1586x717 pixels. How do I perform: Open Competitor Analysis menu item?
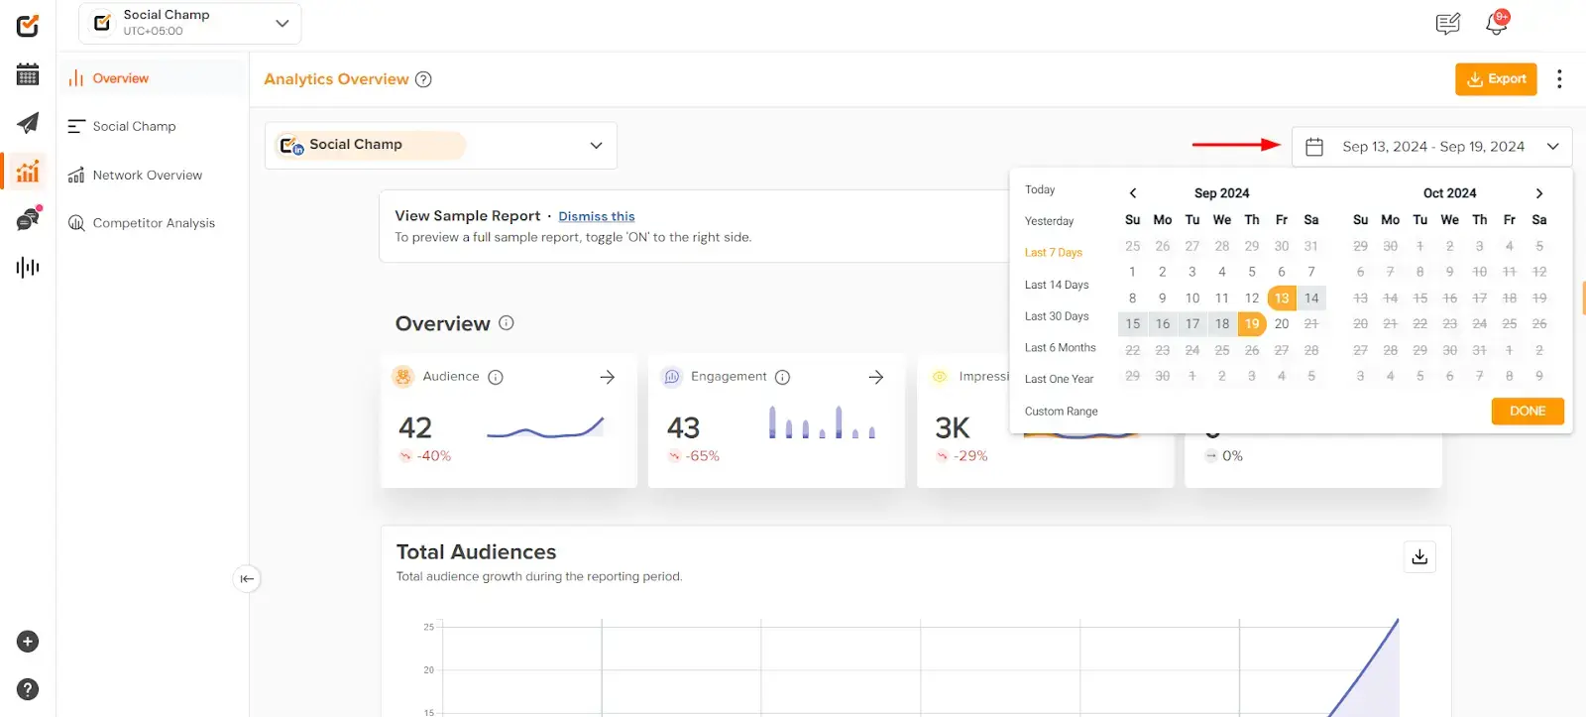153,223
